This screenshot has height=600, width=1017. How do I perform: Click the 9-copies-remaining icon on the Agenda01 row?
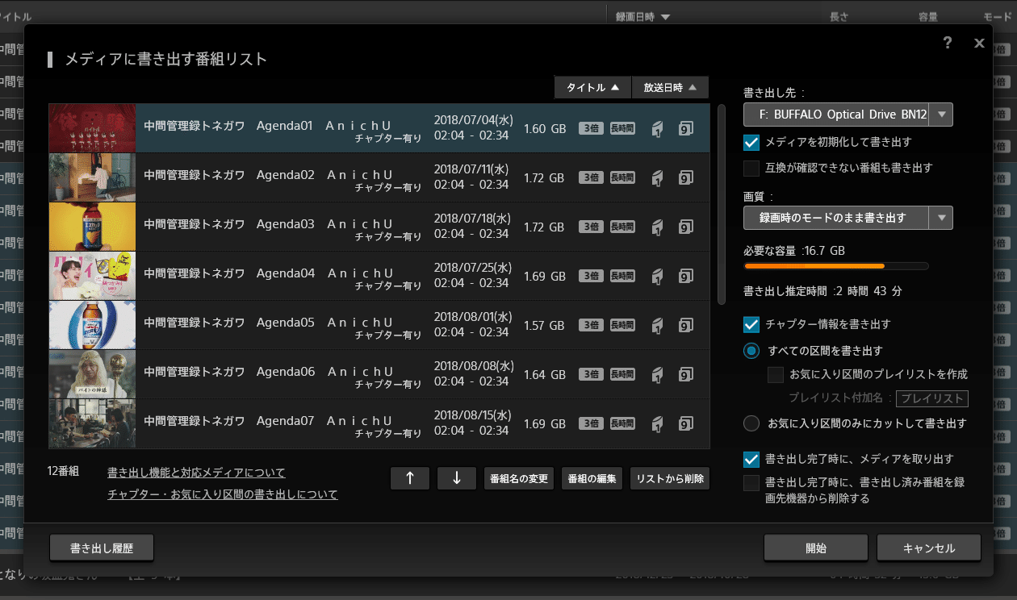pos(686,127)
